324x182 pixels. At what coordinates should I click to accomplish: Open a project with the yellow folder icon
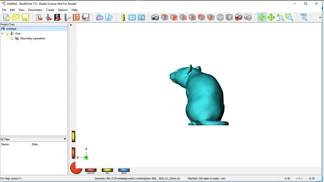coord(16,17)
